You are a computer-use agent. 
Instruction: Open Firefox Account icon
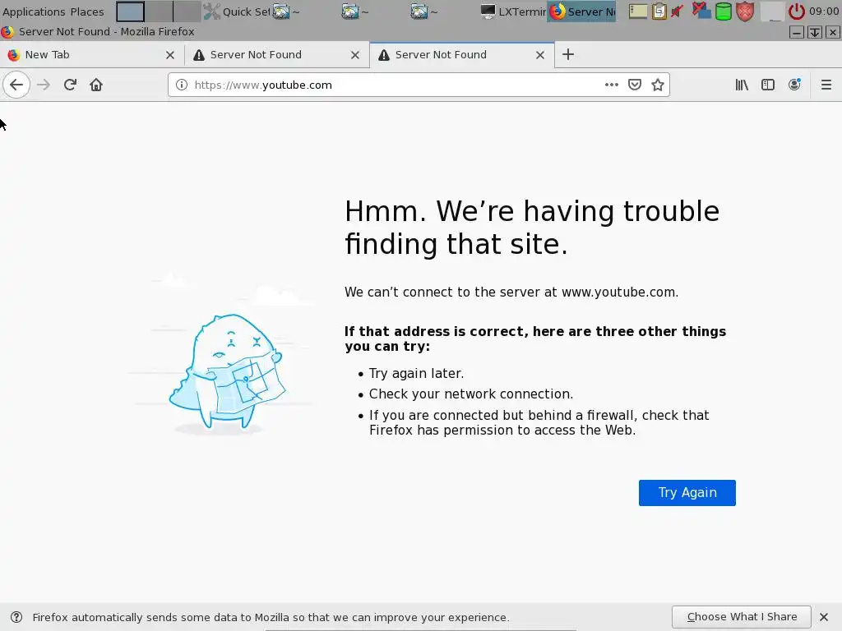[x=794, y=85]
